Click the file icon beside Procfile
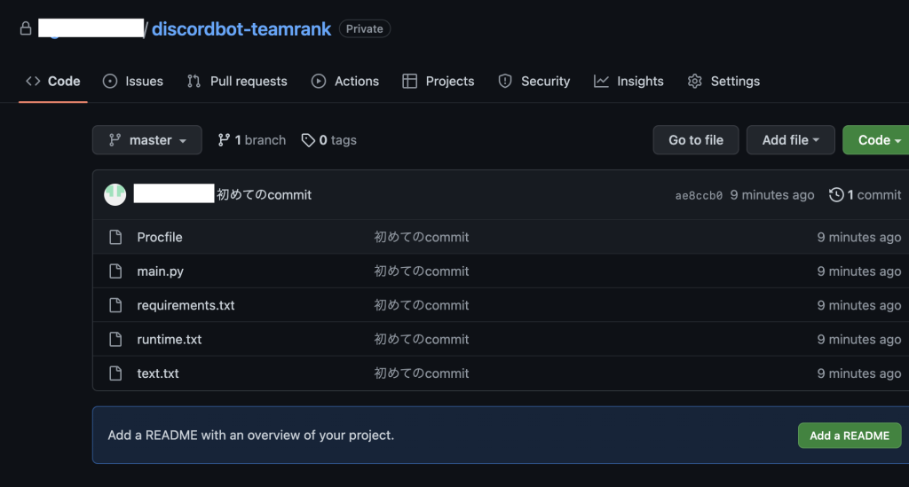Image resolution: width=909 pixels, height=487 pixels. tap(115, 237)
